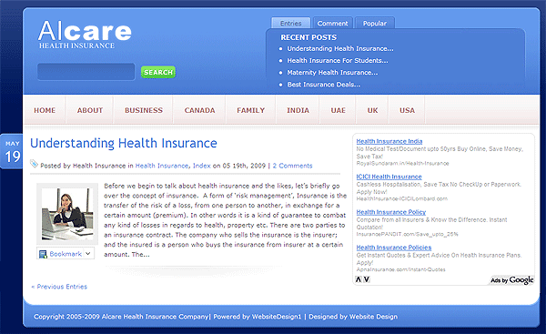Open the 2 Comments link
The width and height of the screenshot is (546, 334).
click(x=292, y=166)
